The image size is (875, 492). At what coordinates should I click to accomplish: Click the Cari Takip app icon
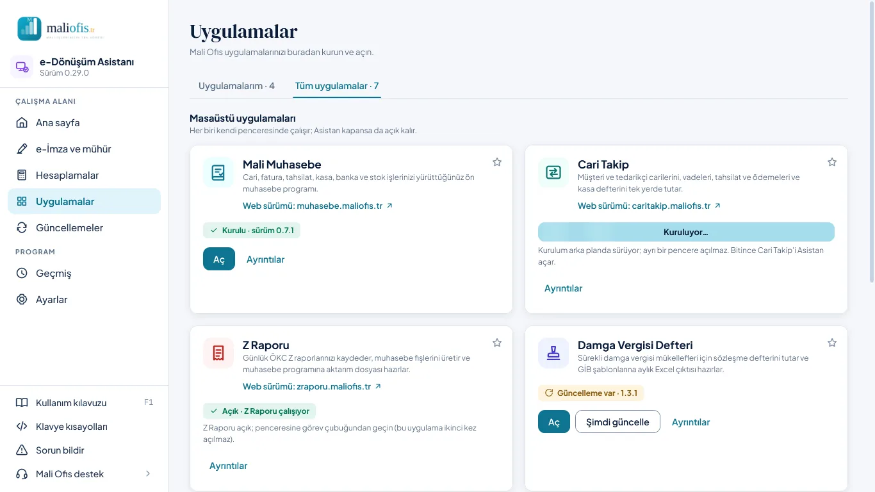pos(553,173)
